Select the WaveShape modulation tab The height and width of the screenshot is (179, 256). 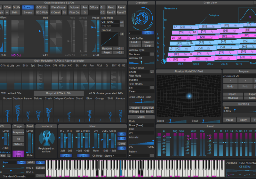(58, 7)
